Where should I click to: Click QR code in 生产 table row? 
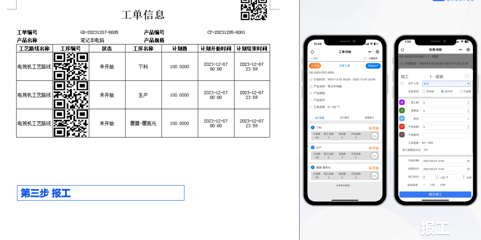(x=71, y=95)
